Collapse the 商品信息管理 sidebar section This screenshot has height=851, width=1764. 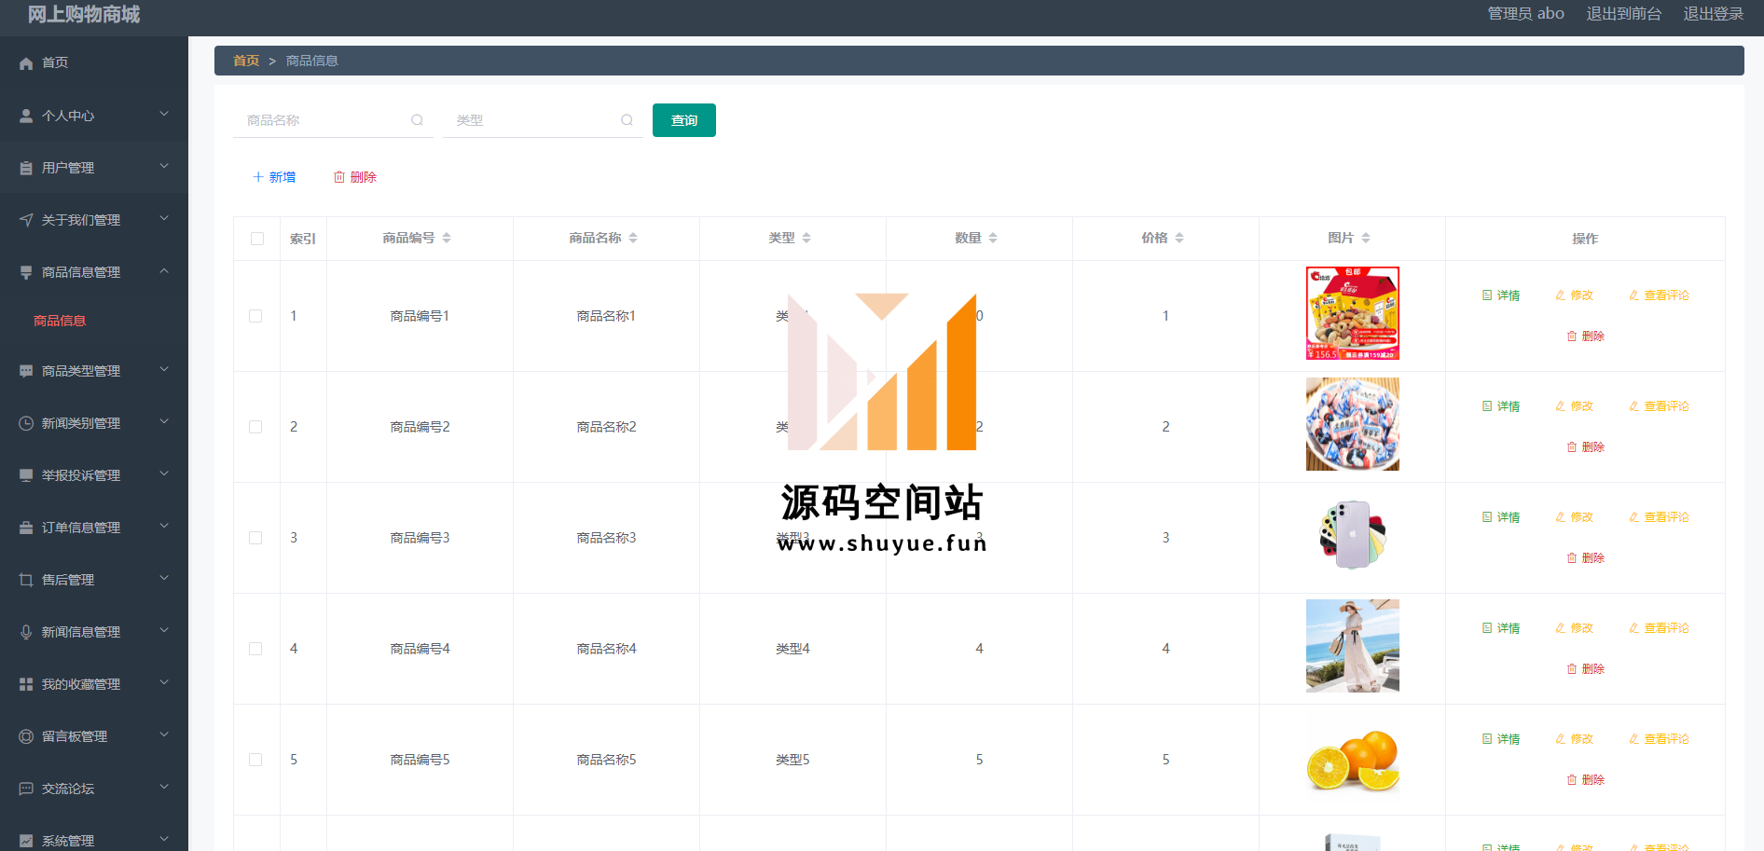click(164, 271)
